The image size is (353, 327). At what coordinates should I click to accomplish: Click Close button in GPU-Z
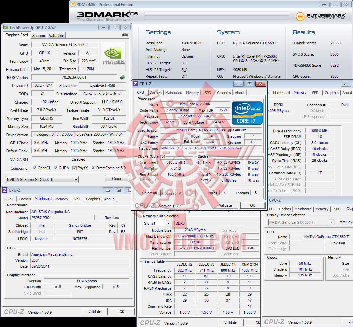(x=116, y=179)
